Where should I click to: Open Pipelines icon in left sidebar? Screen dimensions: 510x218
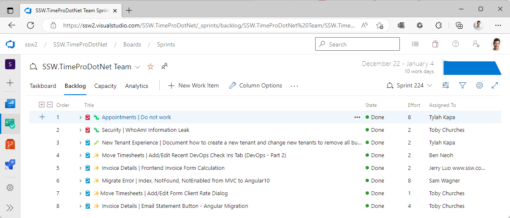click(10, 164)
